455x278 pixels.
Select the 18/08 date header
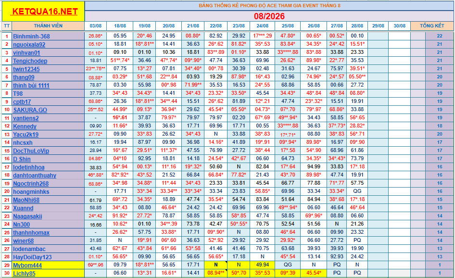coord(120,26)
